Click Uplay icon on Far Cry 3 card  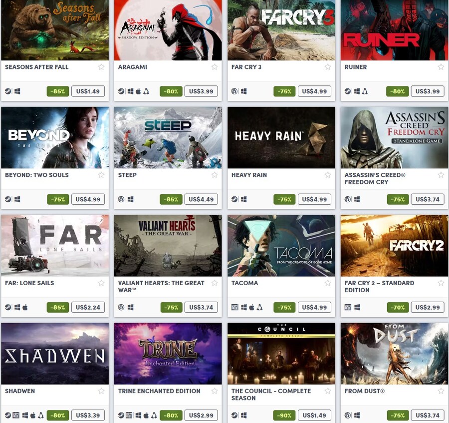(x=234, y=91)
